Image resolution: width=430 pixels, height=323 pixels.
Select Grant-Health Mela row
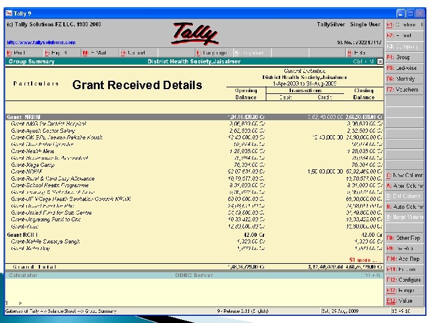point(194,151)
